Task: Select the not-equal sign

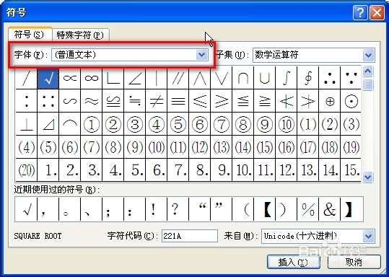Action: tap(157, 101)
